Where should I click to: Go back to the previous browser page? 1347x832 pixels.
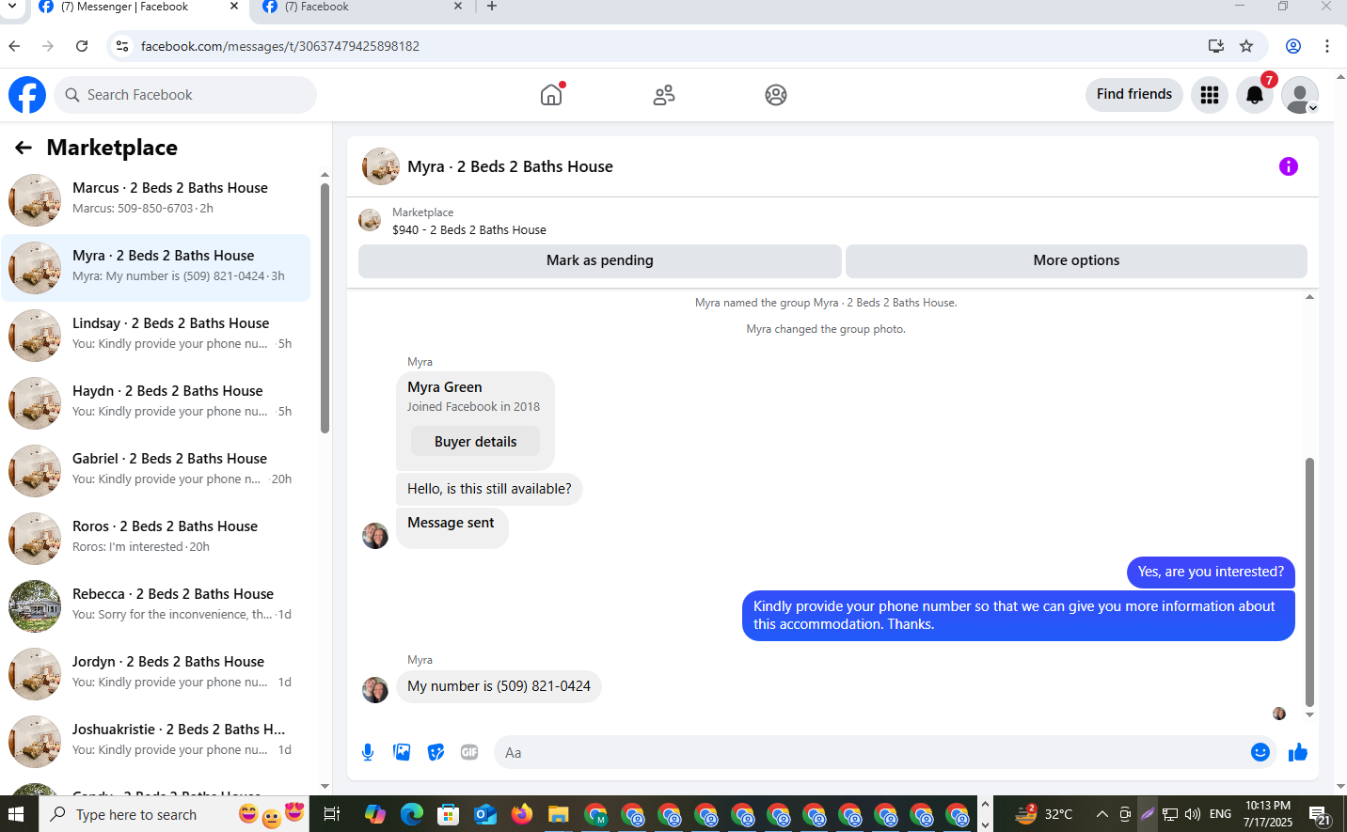14,46
